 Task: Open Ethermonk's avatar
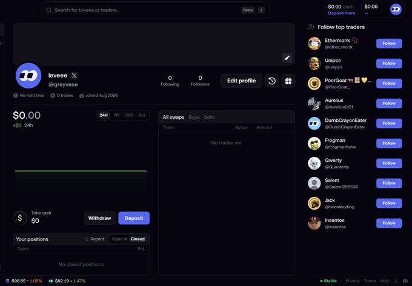[314, 44]
